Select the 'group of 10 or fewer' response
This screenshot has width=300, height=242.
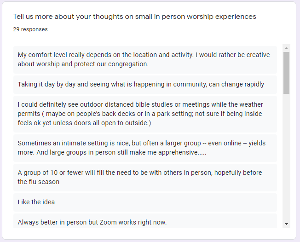pos(145,177)
